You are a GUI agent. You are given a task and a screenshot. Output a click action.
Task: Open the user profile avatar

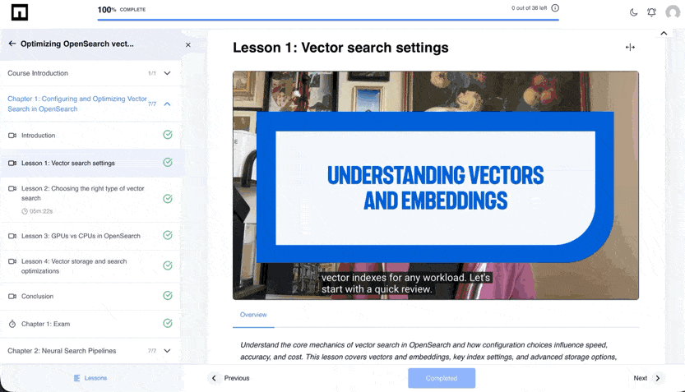pyautogui.click(x=673, y=12)
